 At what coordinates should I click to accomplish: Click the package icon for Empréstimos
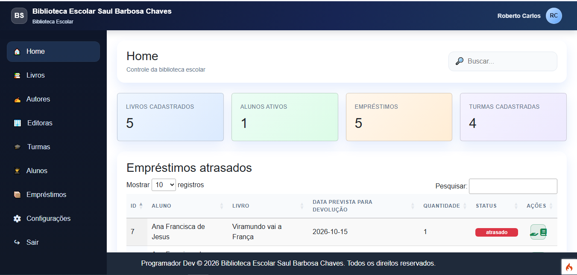[17, 195]
